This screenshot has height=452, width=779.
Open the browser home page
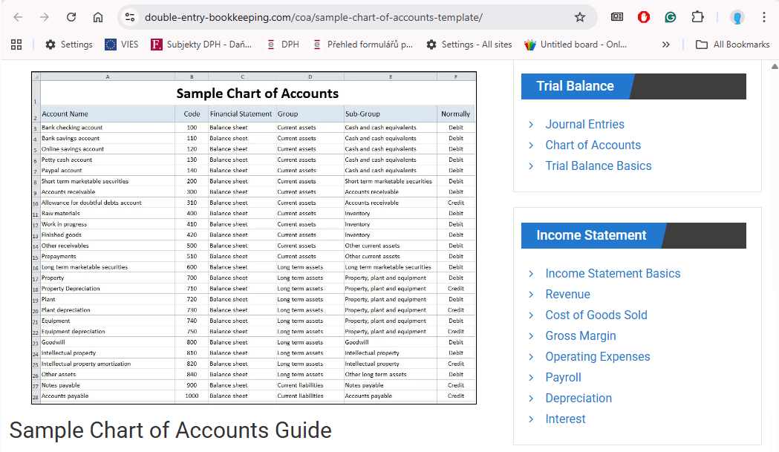98,17
